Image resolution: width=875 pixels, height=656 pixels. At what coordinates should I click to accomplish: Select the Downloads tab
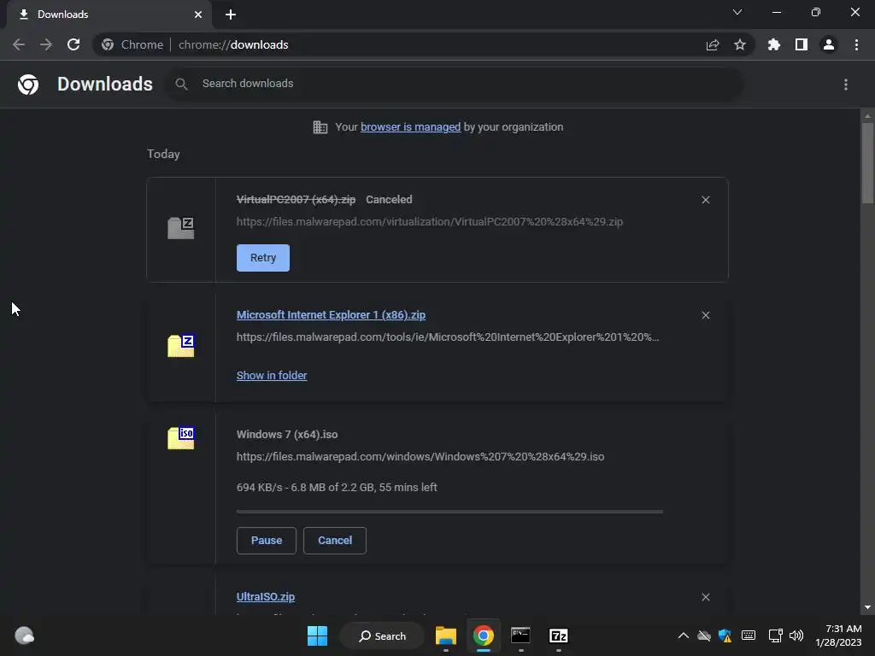click(109, 15)
